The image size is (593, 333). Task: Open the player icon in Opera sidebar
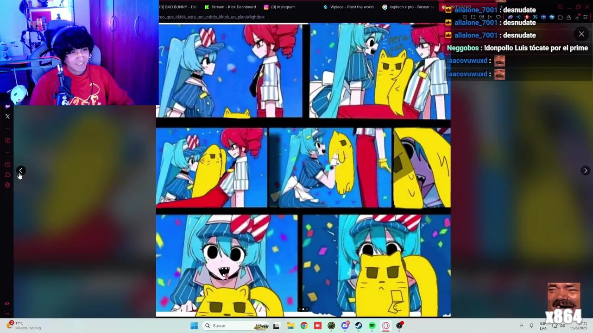point(7,141)
